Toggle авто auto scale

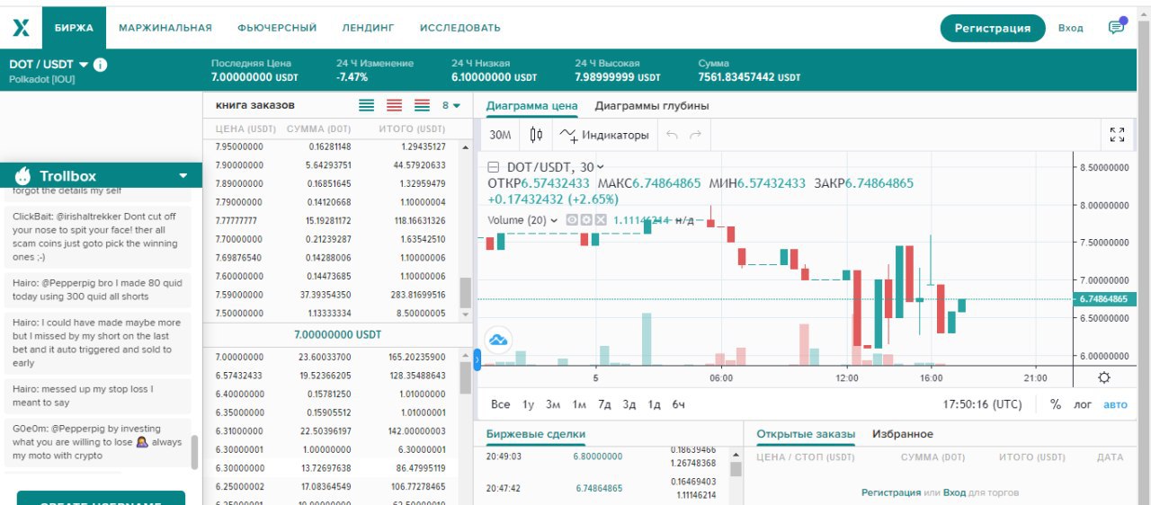pos(1115,404)
